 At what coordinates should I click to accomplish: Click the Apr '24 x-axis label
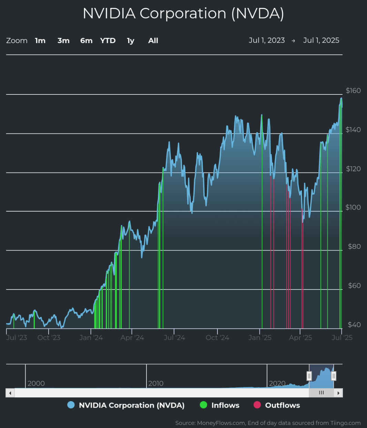pyautogui.click(x=132, y=338)
